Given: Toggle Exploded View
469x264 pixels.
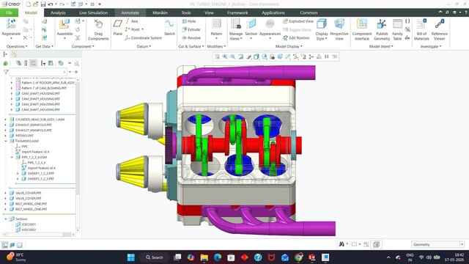Looking at the screenshot, I should [x=298, y=21].
